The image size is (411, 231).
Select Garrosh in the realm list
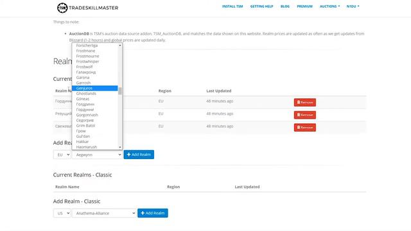pos(94,83)
